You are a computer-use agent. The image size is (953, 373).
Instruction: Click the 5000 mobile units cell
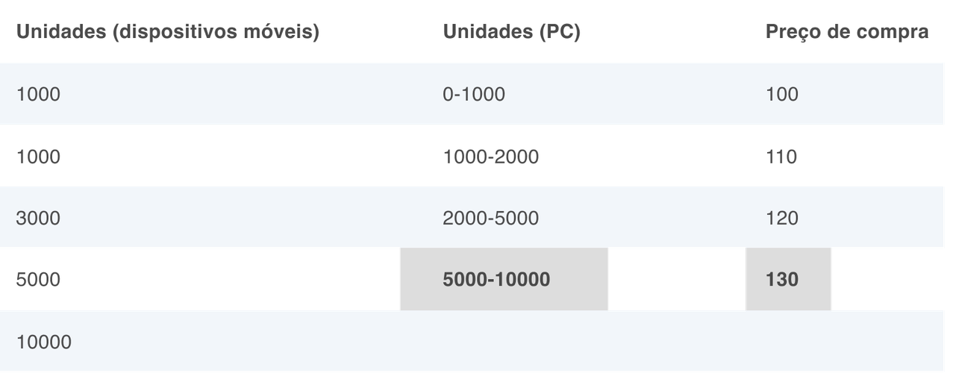click(x=38, y=280)
